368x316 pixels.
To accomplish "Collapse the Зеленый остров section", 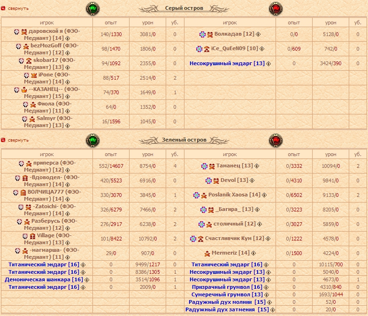I will point(17,140).
